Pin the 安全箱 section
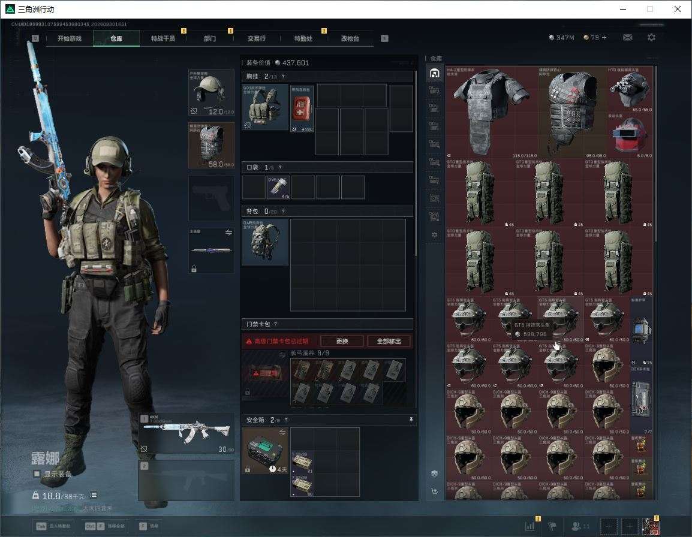This screenshot has height=537, width=692. coord(411,420)
